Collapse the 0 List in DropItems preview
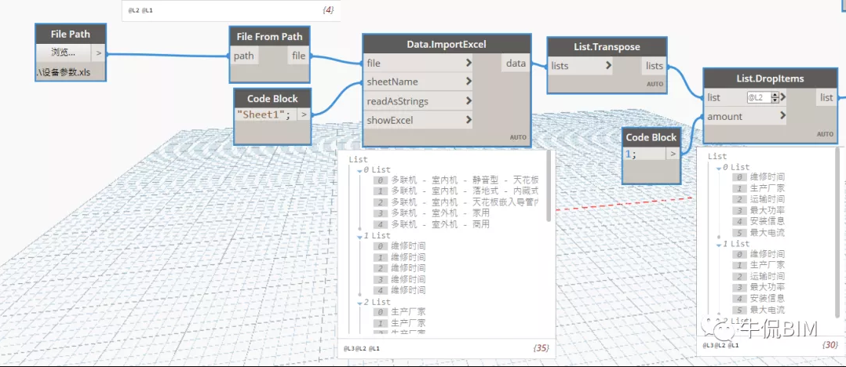 pos(719,168)
